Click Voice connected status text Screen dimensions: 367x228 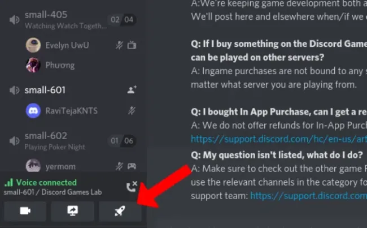(46, 183)
